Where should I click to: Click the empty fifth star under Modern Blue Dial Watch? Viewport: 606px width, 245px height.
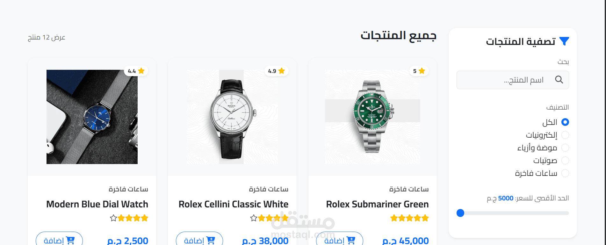tap(113, 218)
